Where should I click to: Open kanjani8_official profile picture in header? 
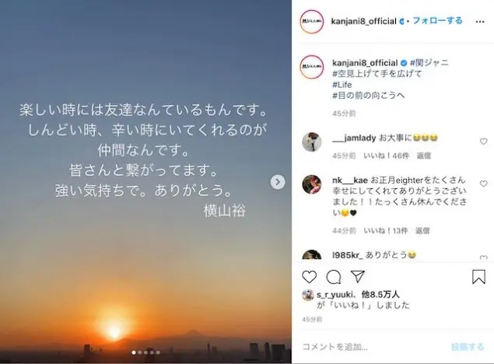[x=312, y=22]
